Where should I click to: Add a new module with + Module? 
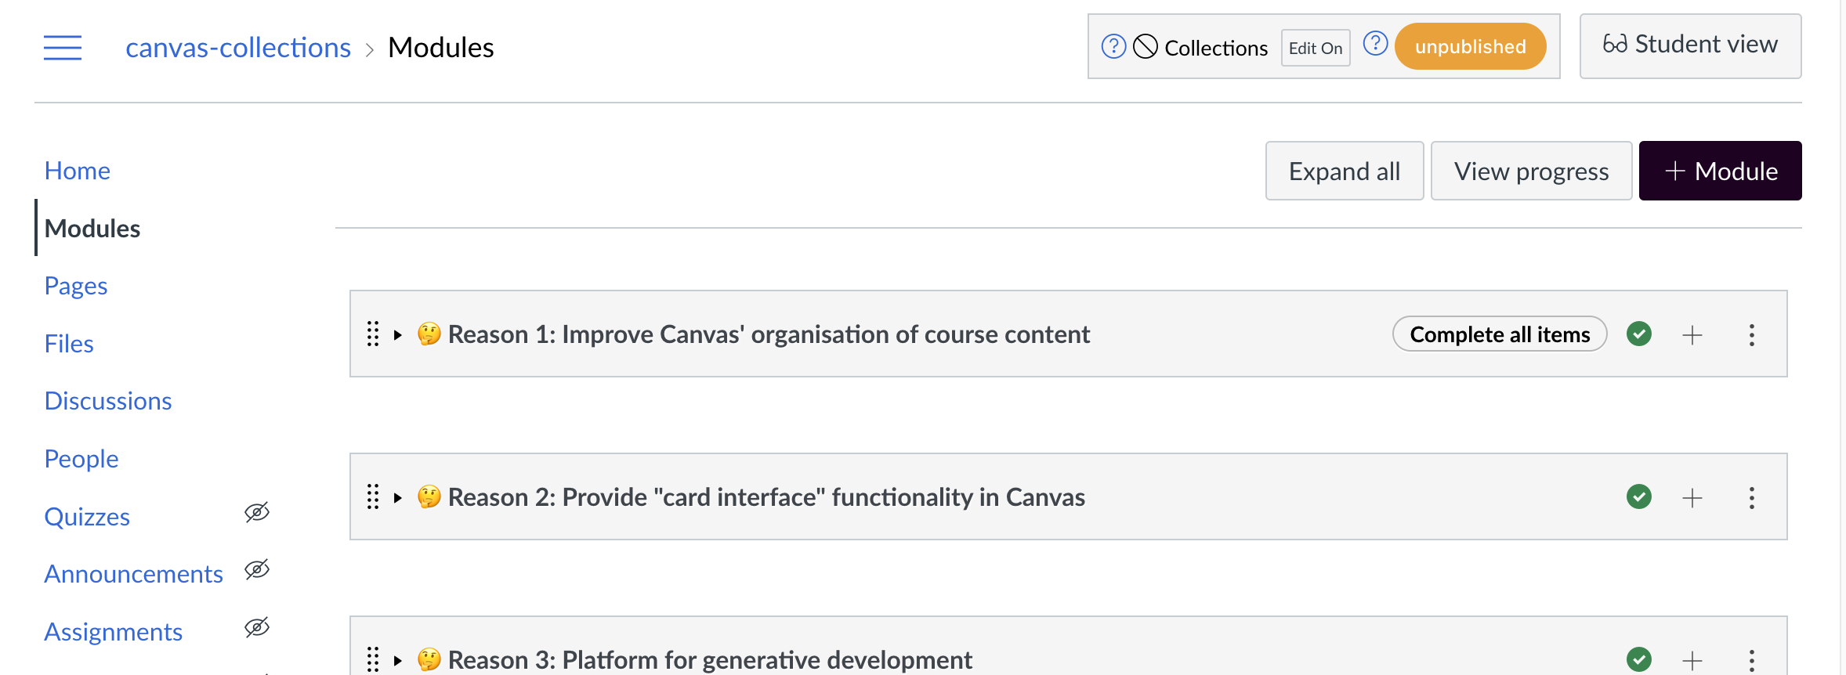pos(1720,171)
